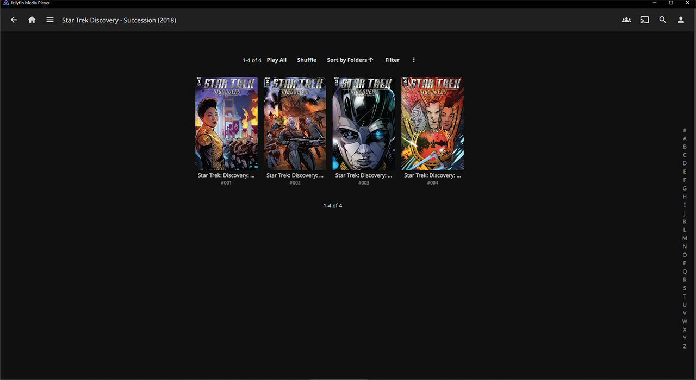Image resolution: width=696 pixels, height=380 pixels.
Task: Click the title link under issue #001
Action: click(x=226, y=175)
